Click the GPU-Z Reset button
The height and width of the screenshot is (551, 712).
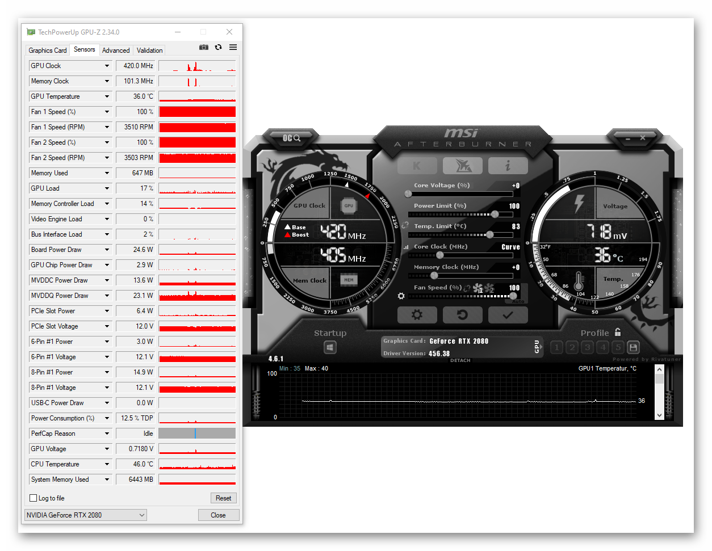click(223, 498)
